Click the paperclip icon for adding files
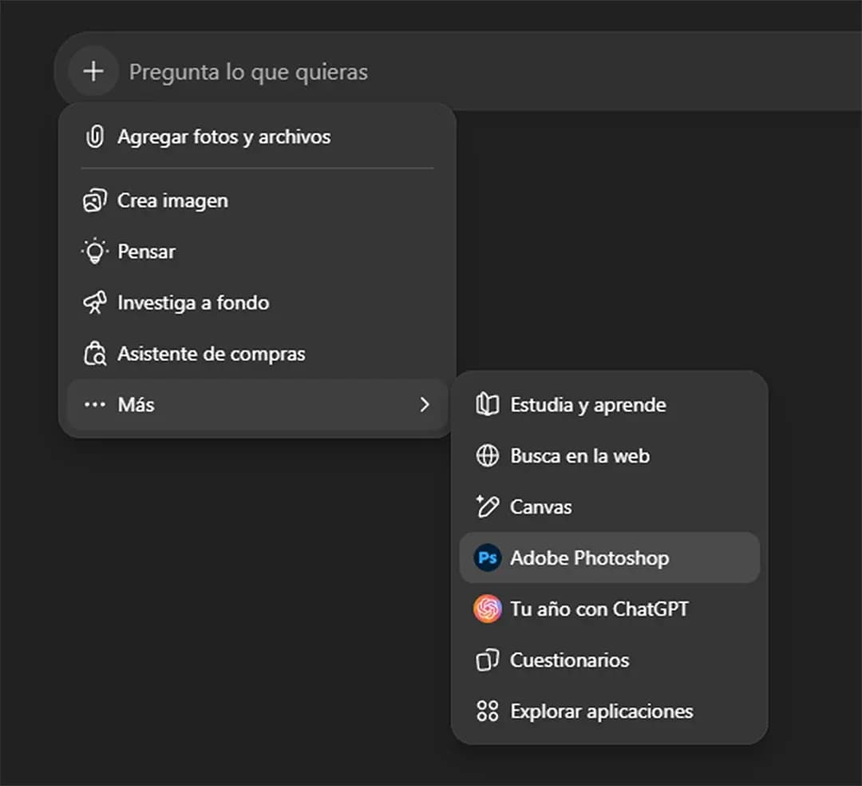Viewport: 862px width, 786px height. tap(95, 137)
